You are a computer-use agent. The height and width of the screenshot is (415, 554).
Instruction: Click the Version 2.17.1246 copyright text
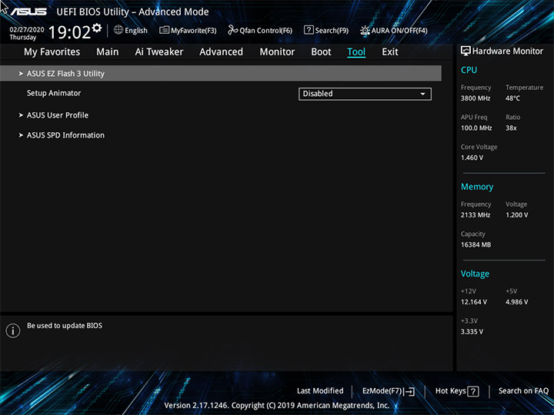click(277, 406)
